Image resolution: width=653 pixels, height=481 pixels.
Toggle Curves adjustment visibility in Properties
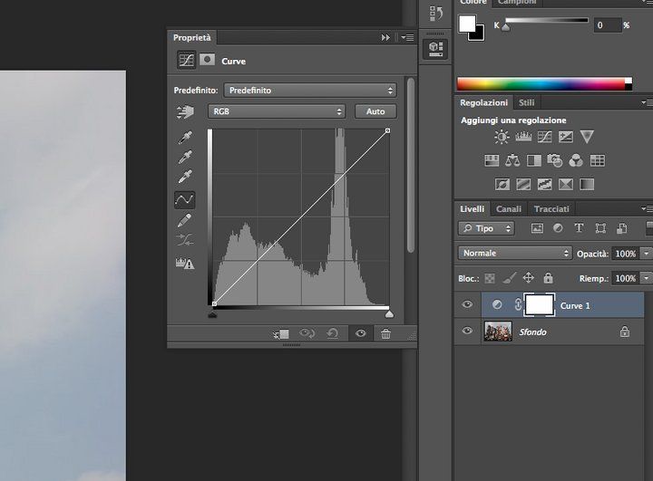tap(361, 333)
